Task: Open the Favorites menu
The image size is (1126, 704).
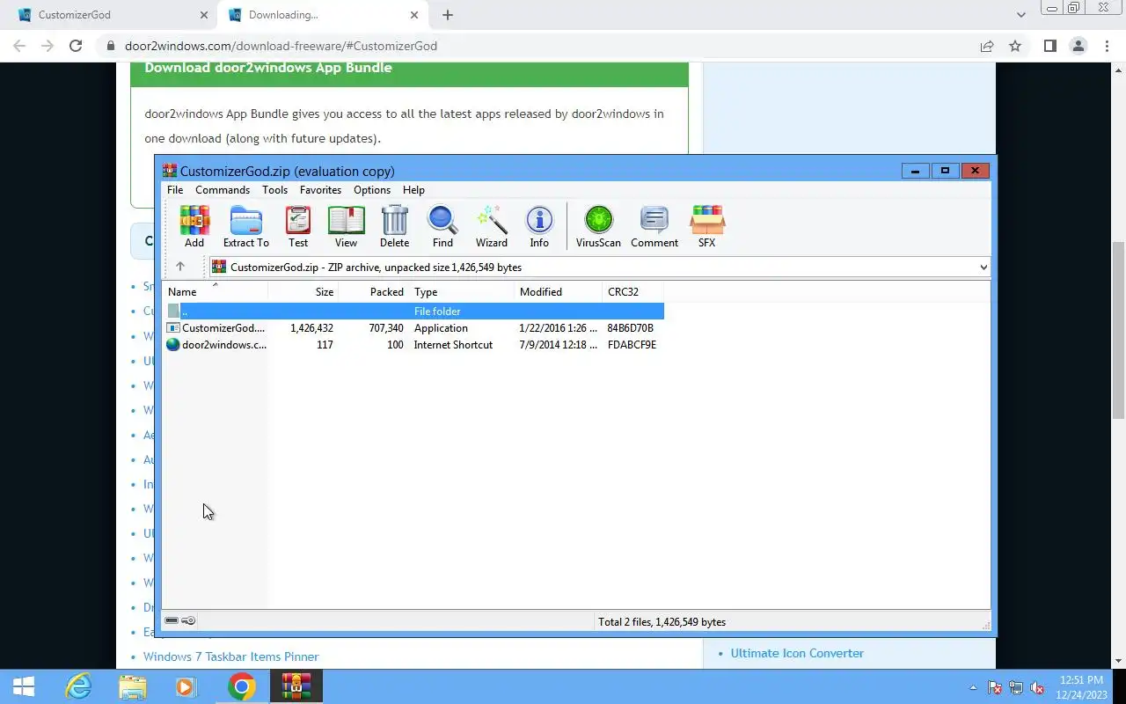Action: [320, 190]
